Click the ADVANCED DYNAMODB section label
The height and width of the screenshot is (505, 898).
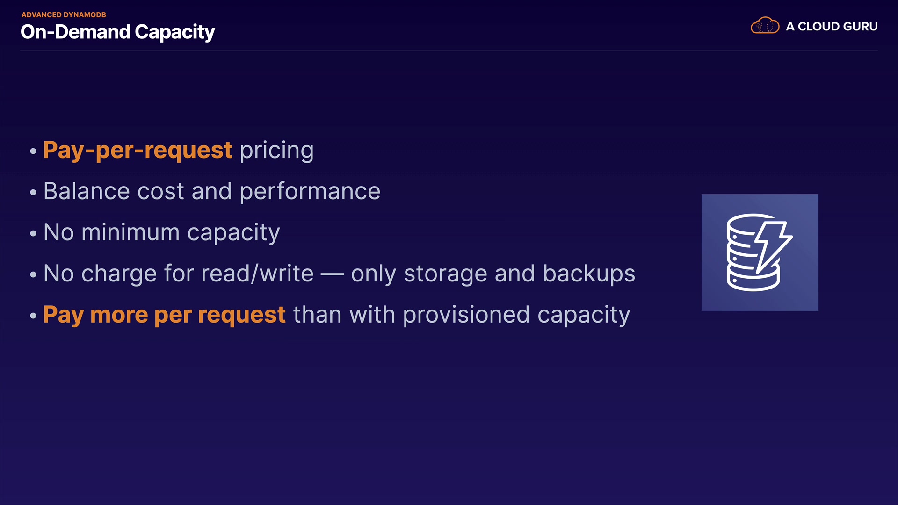[x=64, y=14]
